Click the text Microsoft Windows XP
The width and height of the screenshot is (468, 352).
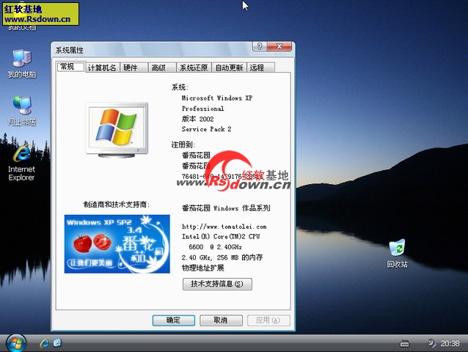coord(217,98)
